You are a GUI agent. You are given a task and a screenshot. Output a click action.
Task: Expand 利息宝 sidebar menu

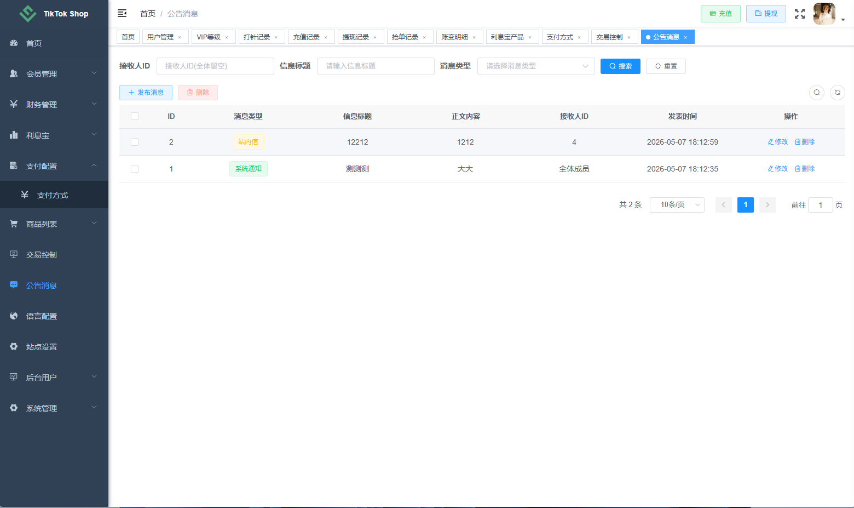point(54,135)
